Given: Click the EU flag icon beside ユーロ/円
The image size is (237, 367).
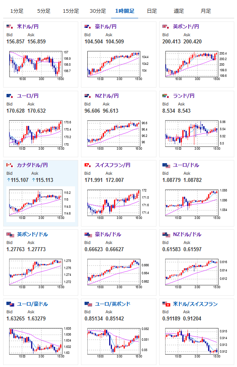Looking at the screenshot, I should pyautogui.click(x=10, y=96).
